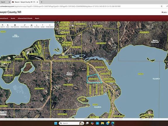Click the Download toolbar icon
The width and height of the screenshot is (168, 126).
tap(37, 26)
